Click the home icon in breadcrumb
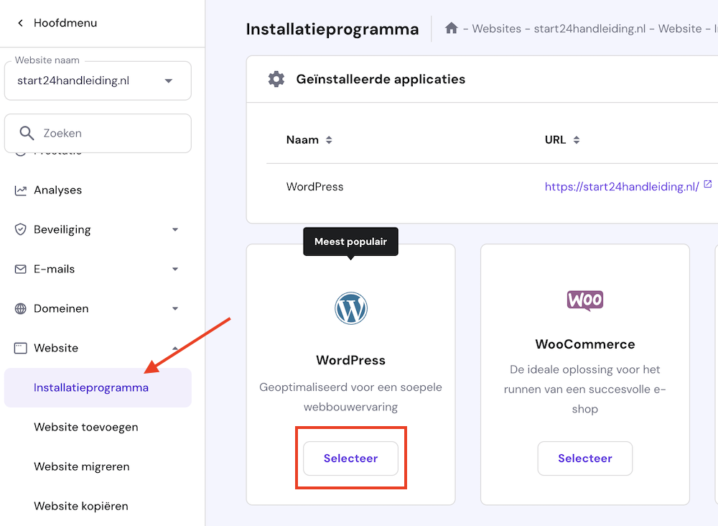 point(451,29)
